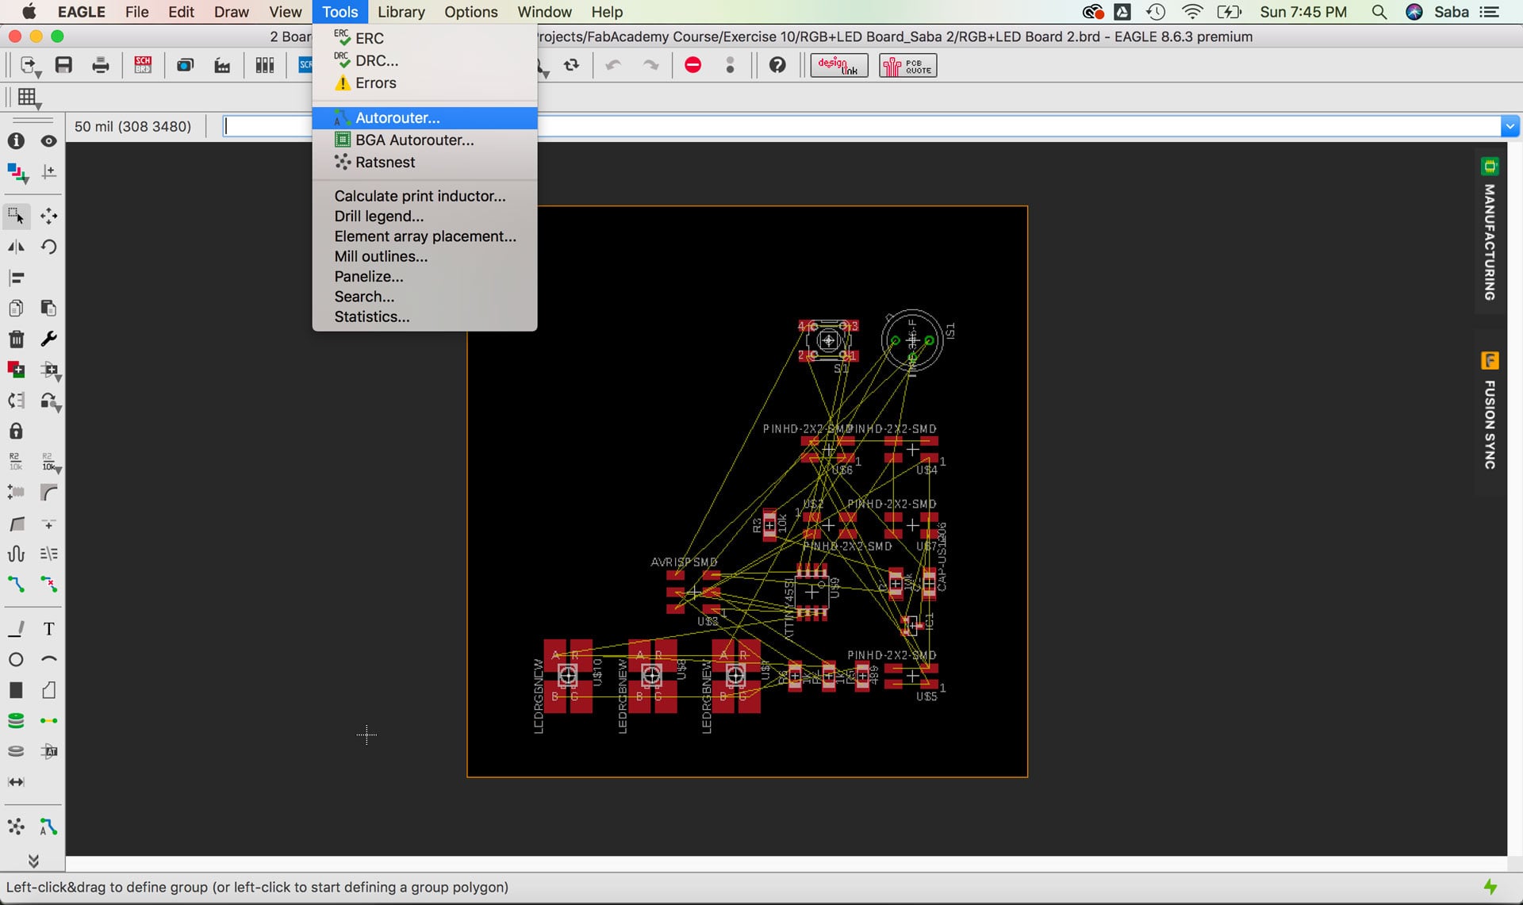Select the Add part tool
The width and height of the screenshot is (1523, 905).
tap(16, 370)
